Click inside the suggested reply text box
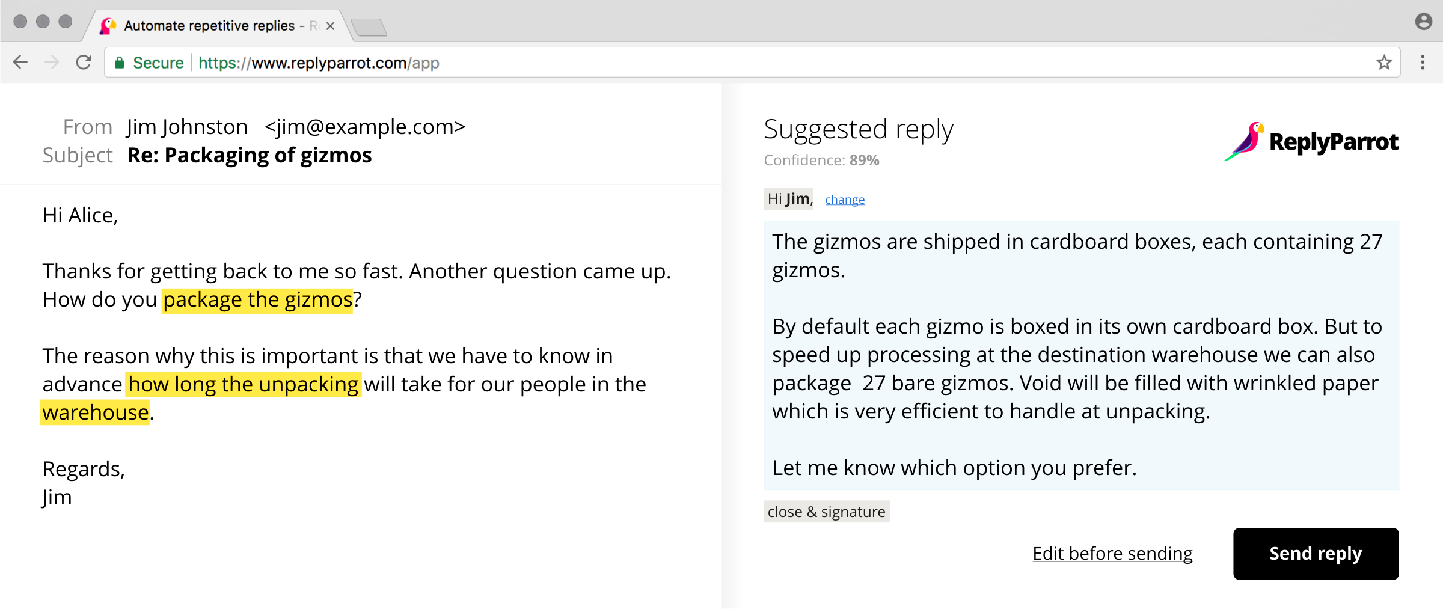Screen dimensions: 1443x609 [1081, 355]
